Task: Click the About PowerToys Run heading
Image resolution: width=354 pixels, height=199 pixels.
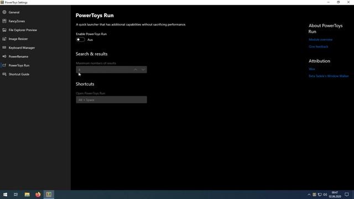Action: (326, 29)
